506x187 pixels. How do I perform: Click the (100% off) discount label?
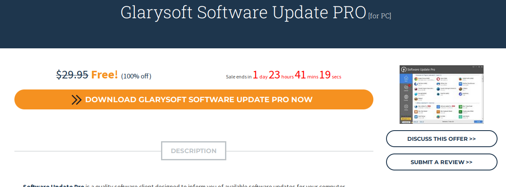[136, 76]
